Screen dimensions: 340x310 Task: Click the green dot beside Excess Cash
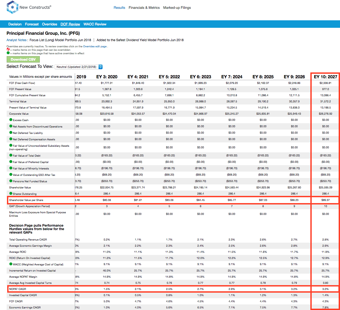11,120
